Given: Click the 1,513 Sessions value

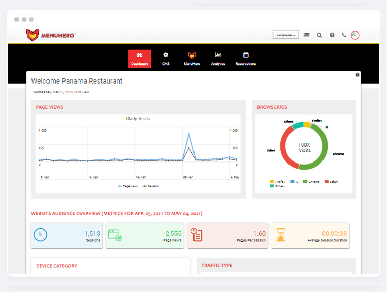Looking at the screenshot, I should point(92,234).
